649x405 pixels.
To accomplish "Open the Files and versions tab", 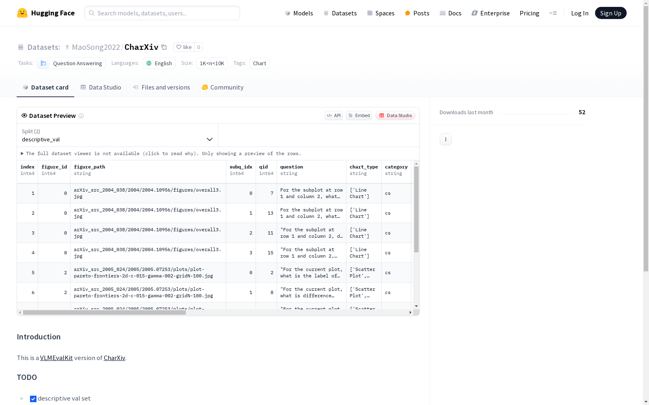I will pos(161,87).
